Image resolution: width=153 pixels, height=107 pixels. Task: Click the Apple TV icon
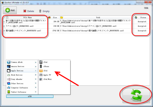tap(41, 75)
